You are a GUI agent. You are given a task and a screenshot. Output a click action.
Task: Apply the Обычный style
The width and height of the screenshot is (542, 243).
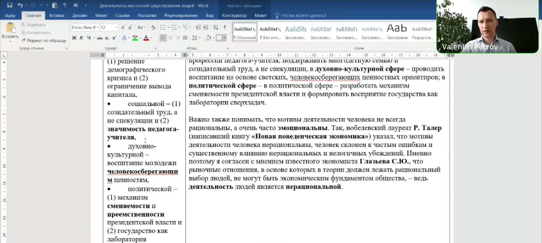click(245, 32)
